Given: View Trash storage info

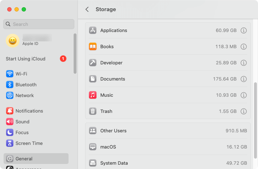Looking at the screenshot, I should coord(244,111).
